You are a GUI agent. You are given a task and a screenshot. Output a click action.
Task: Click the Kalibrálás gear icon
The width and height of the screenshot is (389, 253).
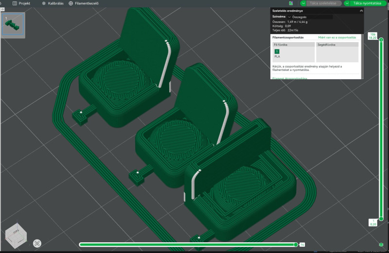point(44,3)
